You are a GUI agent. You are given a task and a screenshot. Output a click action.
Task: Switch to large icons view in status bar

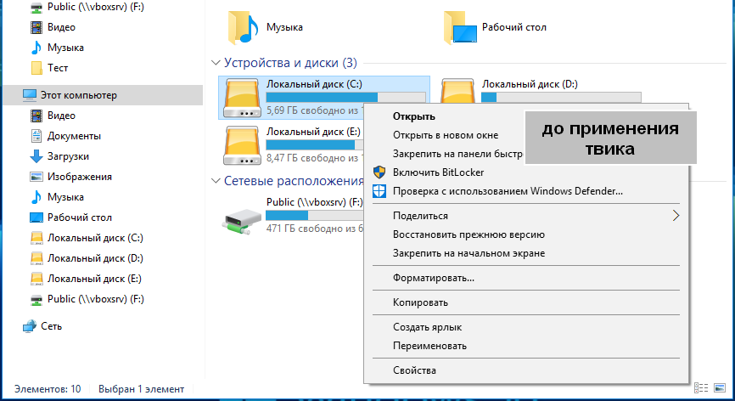pos(719,389)
